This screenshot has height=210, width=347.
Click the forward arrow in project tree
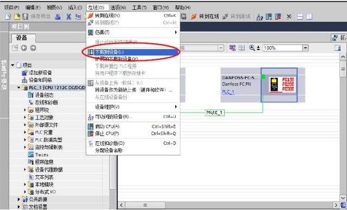33,48
